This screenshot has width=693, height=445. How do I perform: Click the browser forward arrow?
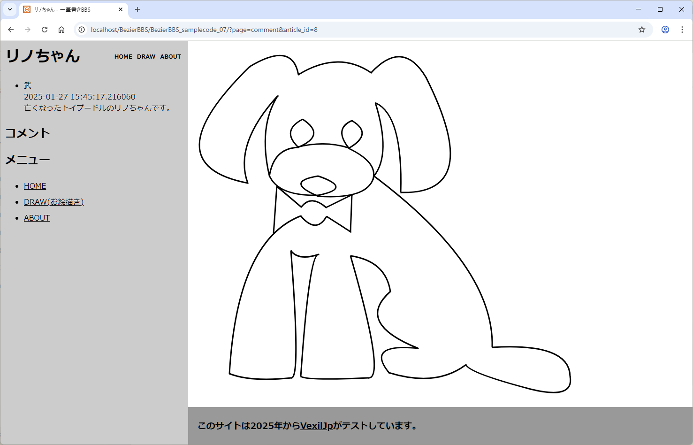point(28,30)
